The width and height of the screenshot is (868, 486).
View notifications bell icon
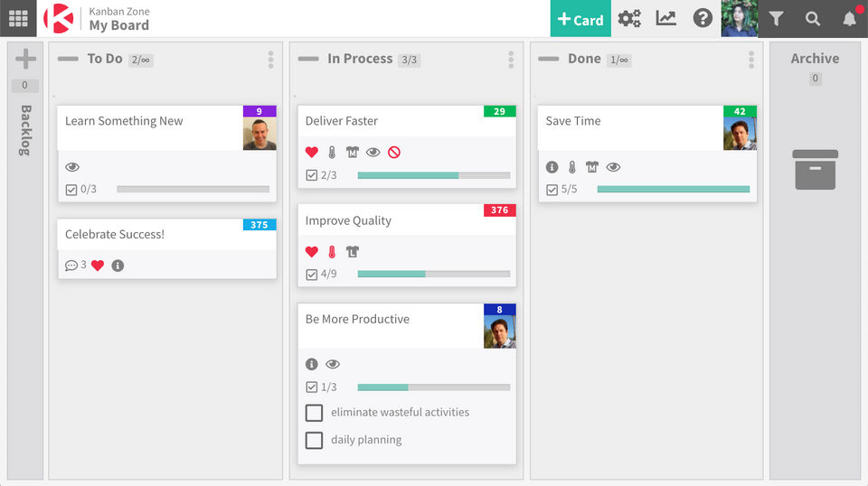click(x=849, y=18)
